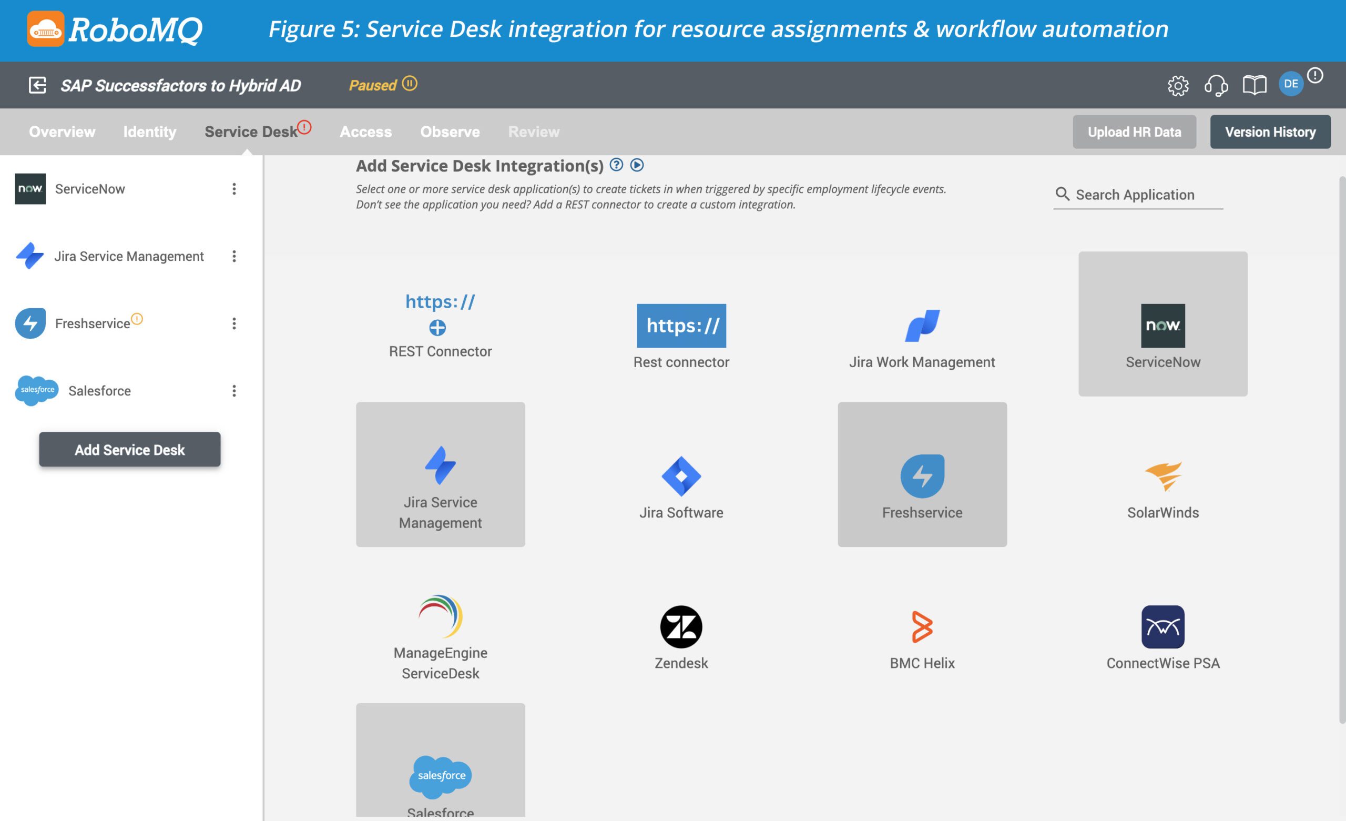Click the vertical scrollbar on right edge

coord(1342,449)
